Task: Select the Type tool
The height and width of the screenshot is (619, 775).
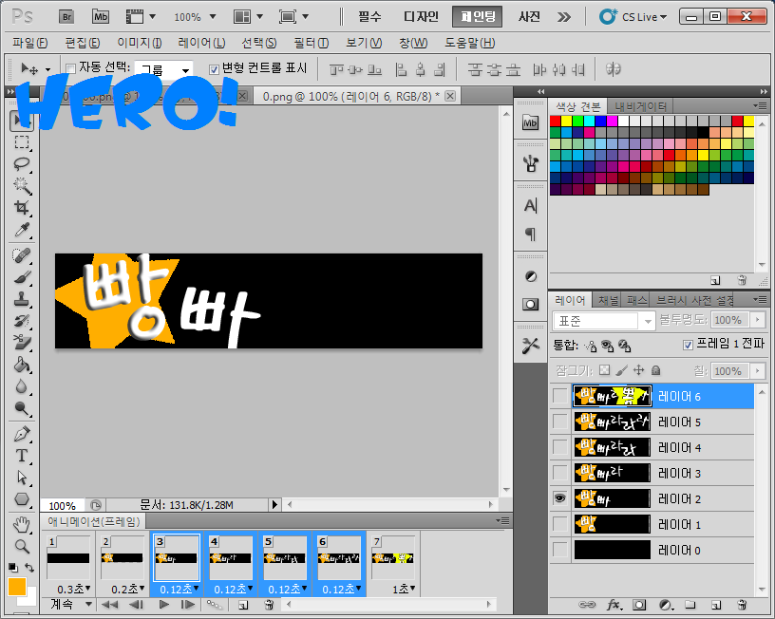Action: pos(21,456)
